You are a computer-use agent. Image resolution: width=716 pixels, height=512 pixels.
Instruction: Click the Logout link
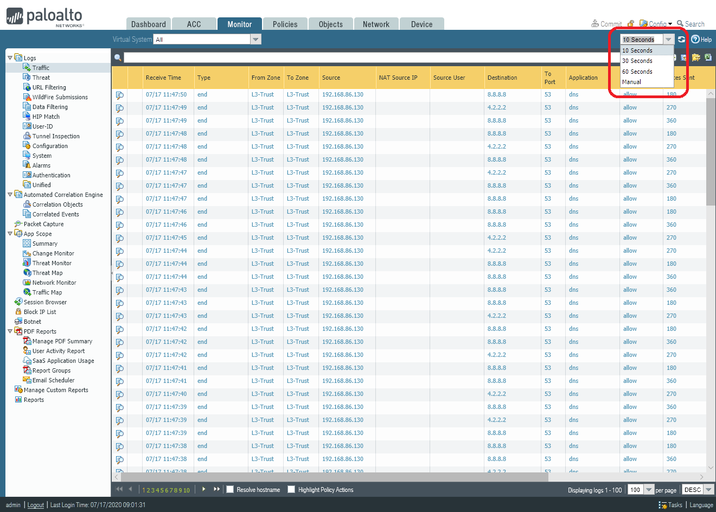pos(36,505)
